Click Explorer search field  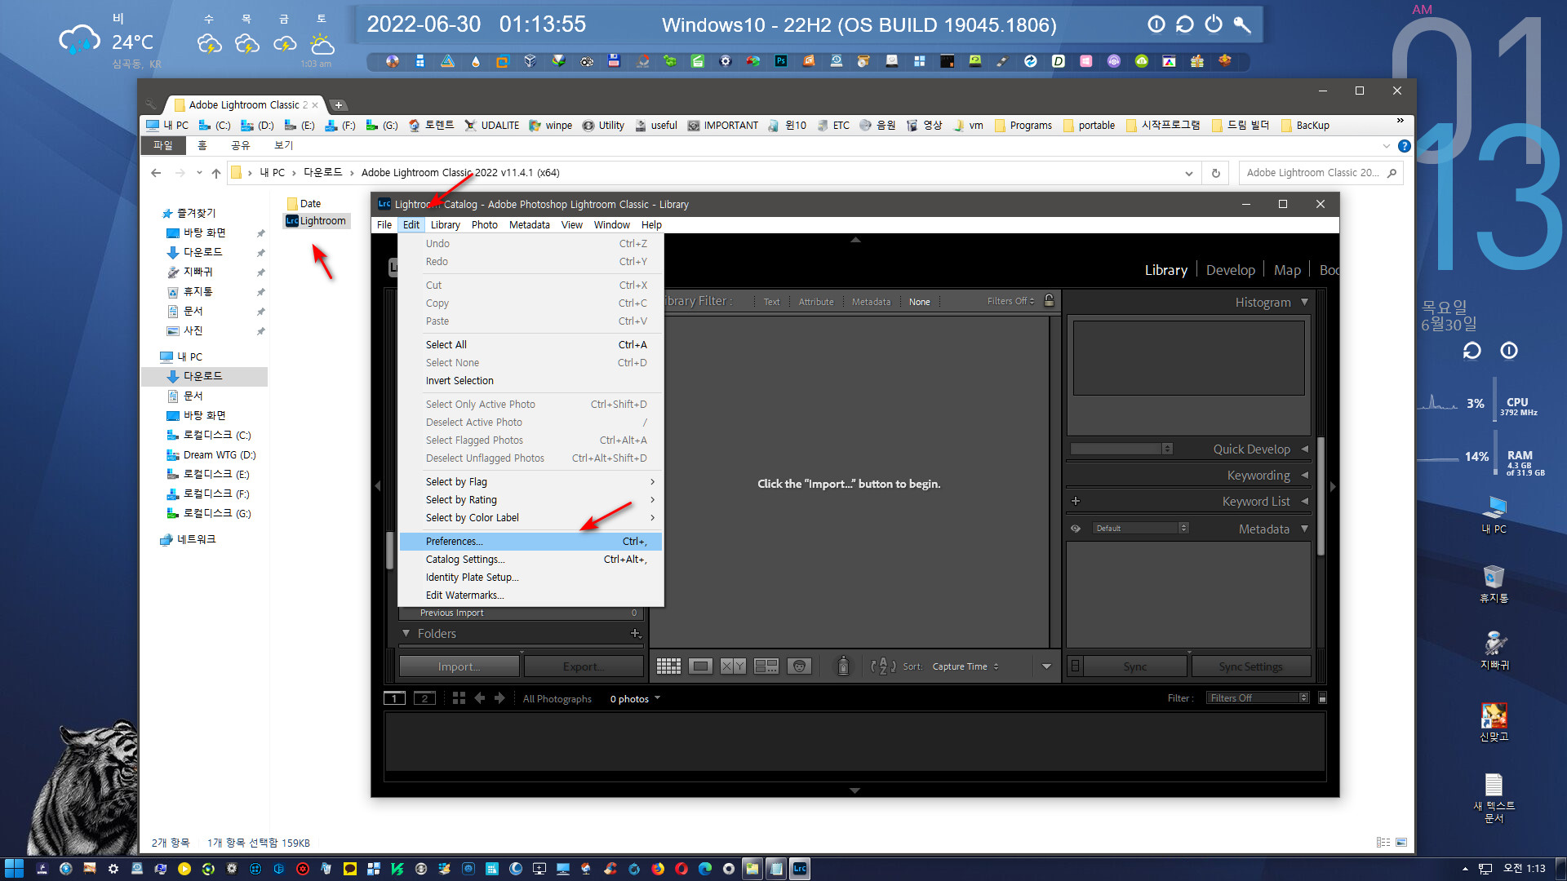1321,173
